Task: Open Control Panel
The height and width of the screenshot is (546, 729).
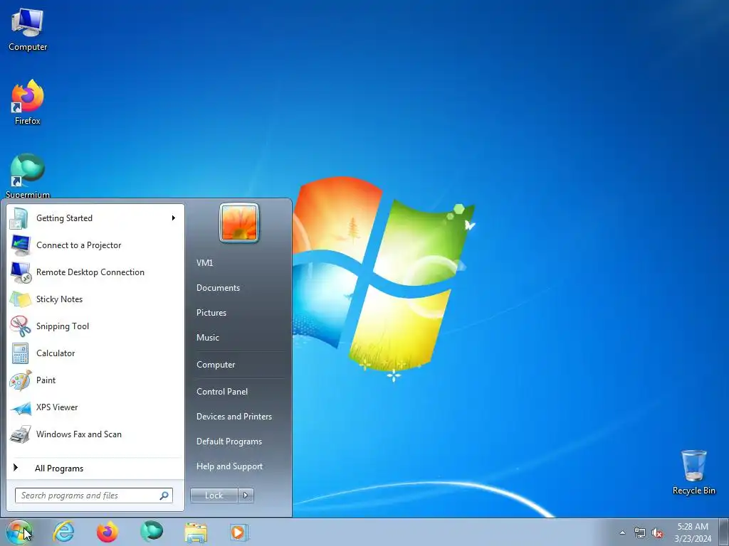Action: tap(222, 392)
